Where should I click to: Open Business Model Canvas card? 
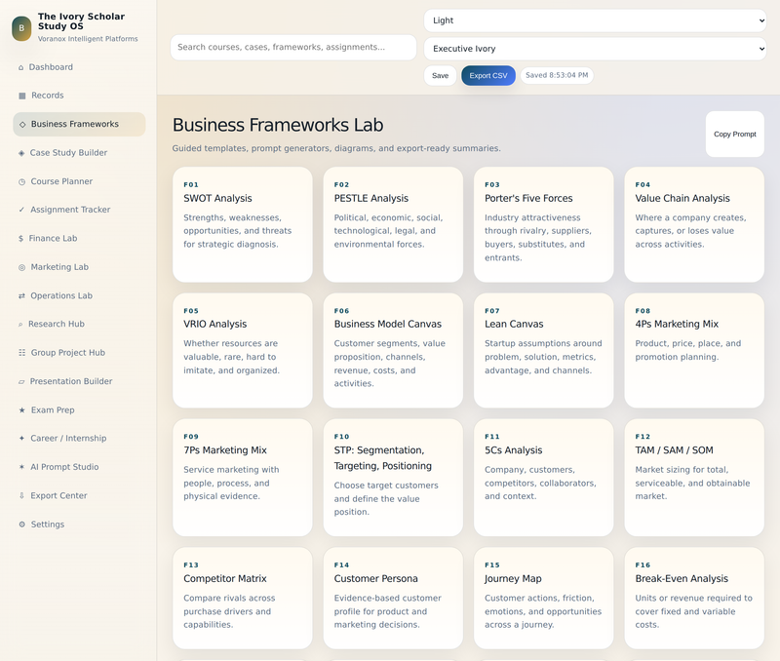point(393,351)
